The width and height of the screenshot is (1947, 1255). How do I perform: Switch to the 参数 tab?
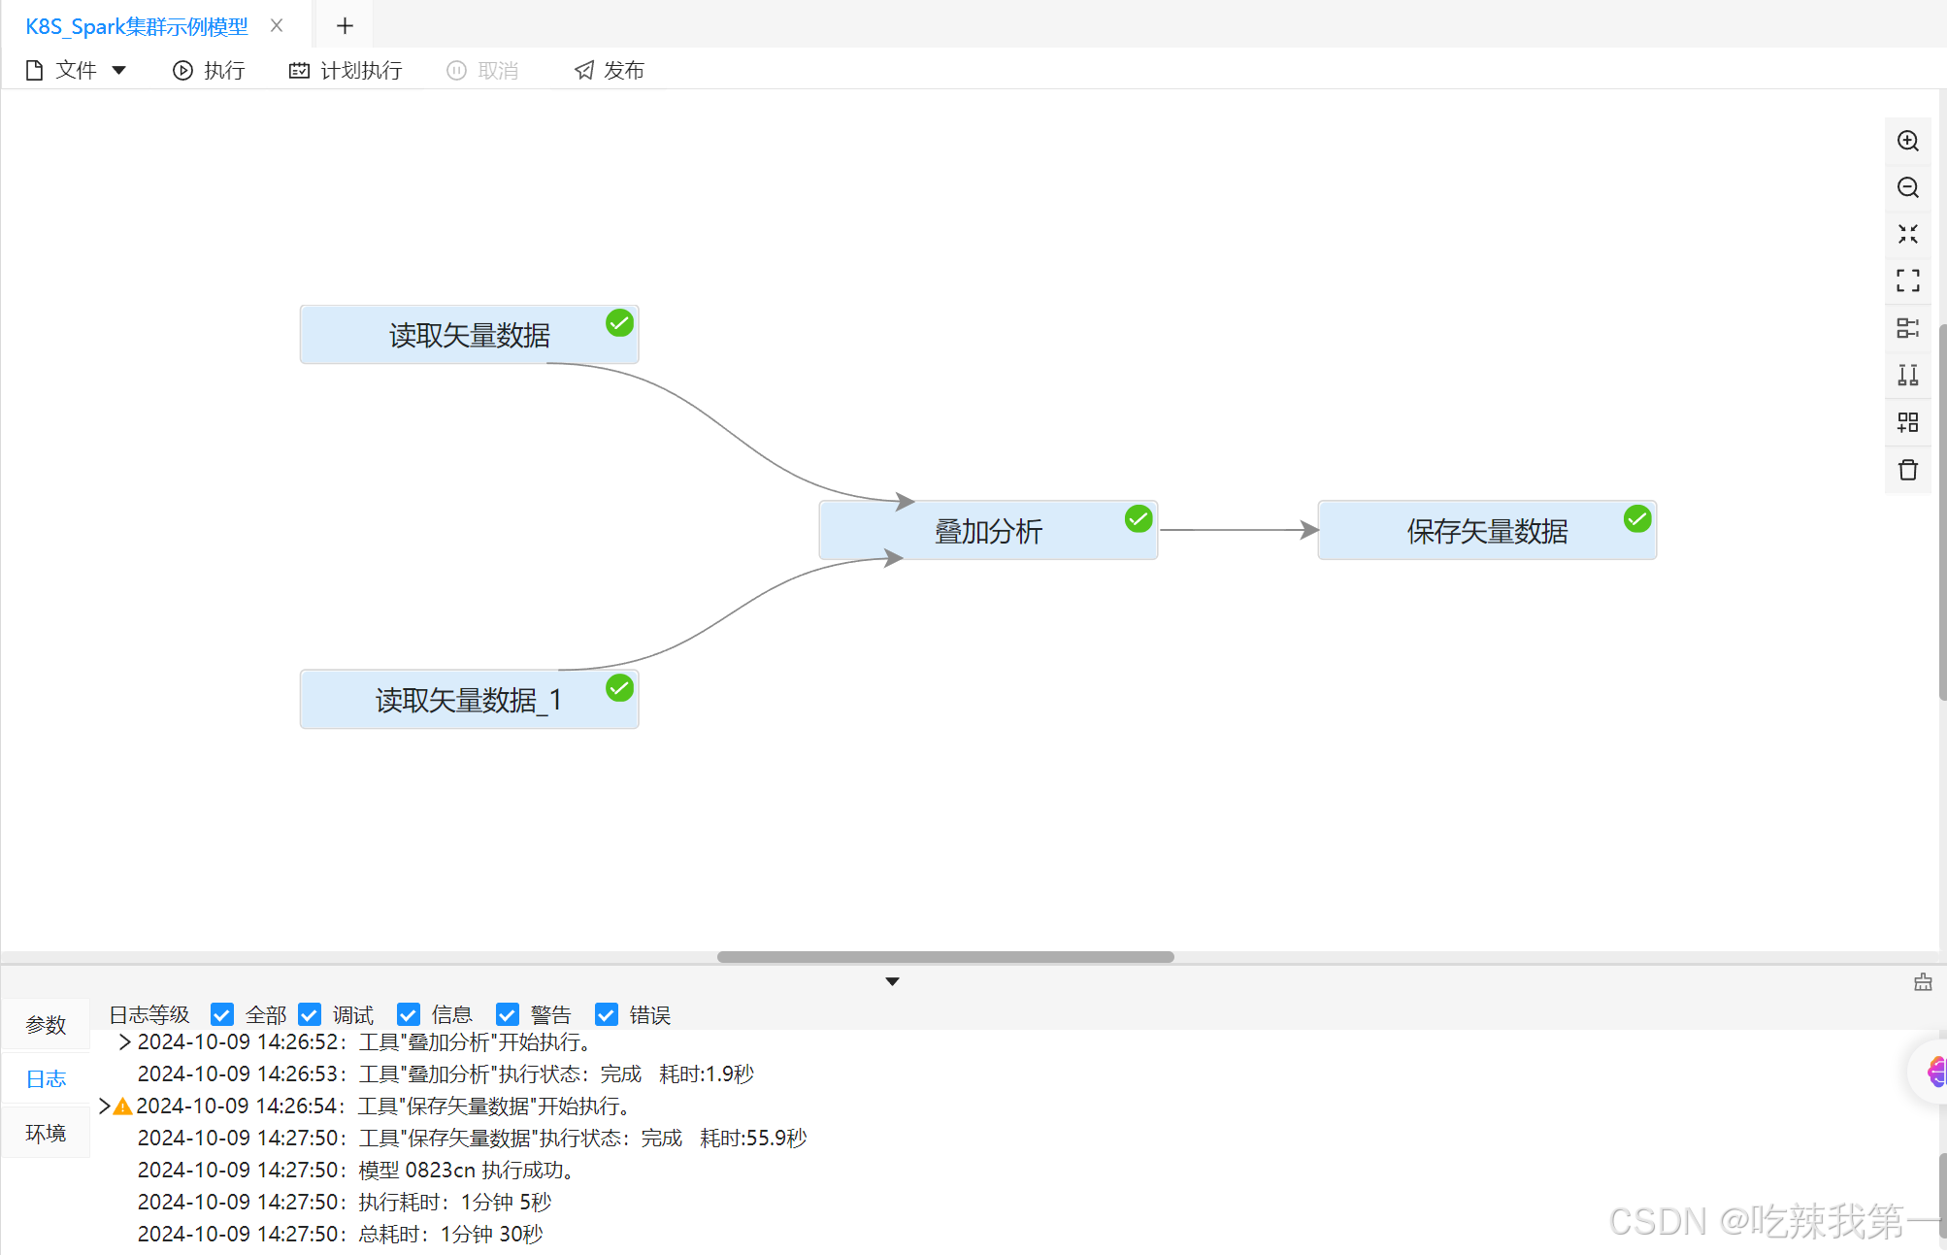46,1025
